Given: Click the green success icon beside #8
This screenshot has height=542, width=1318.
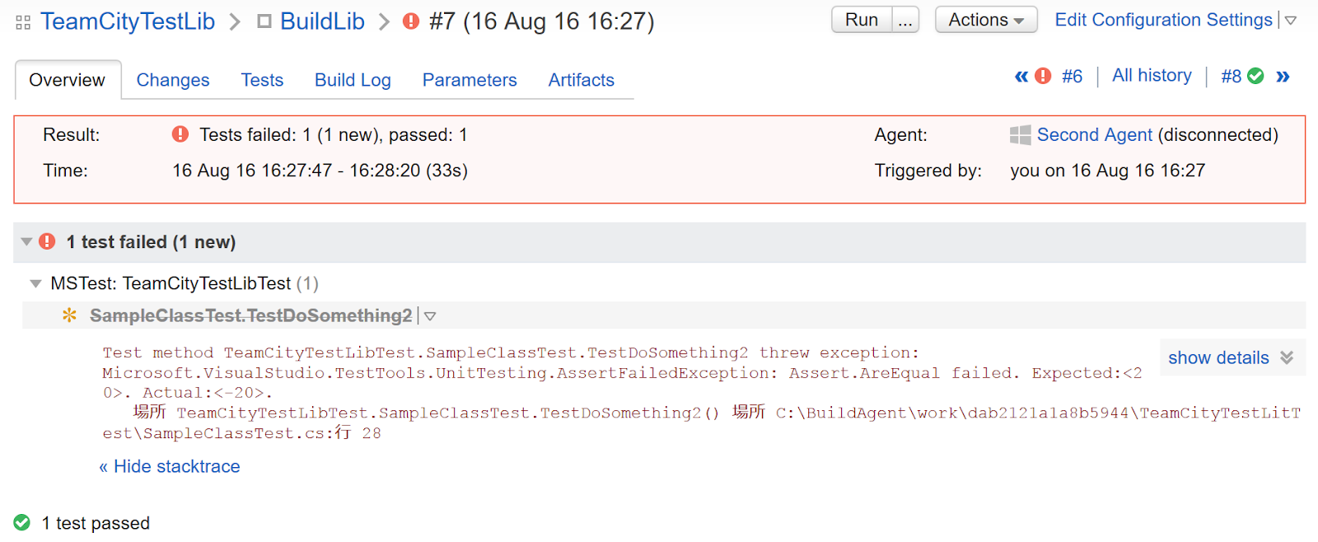Looking at the screenshot, I should coord(1255,77).
